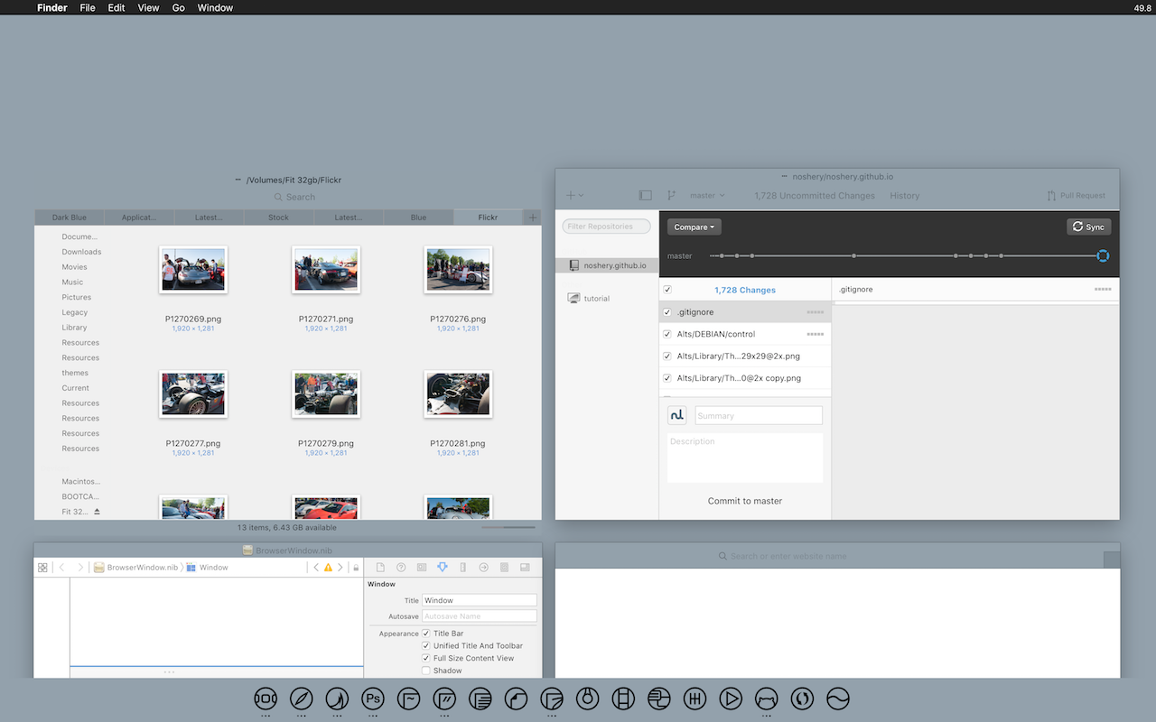
Task: Open Finder from the dock
Action: point(265,699)
